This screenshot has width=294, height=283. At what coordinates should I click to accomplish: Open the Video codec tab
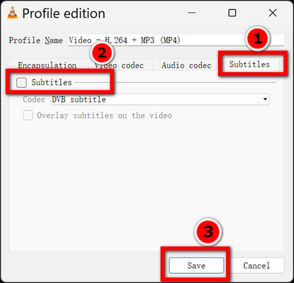(x=119, y=65)
